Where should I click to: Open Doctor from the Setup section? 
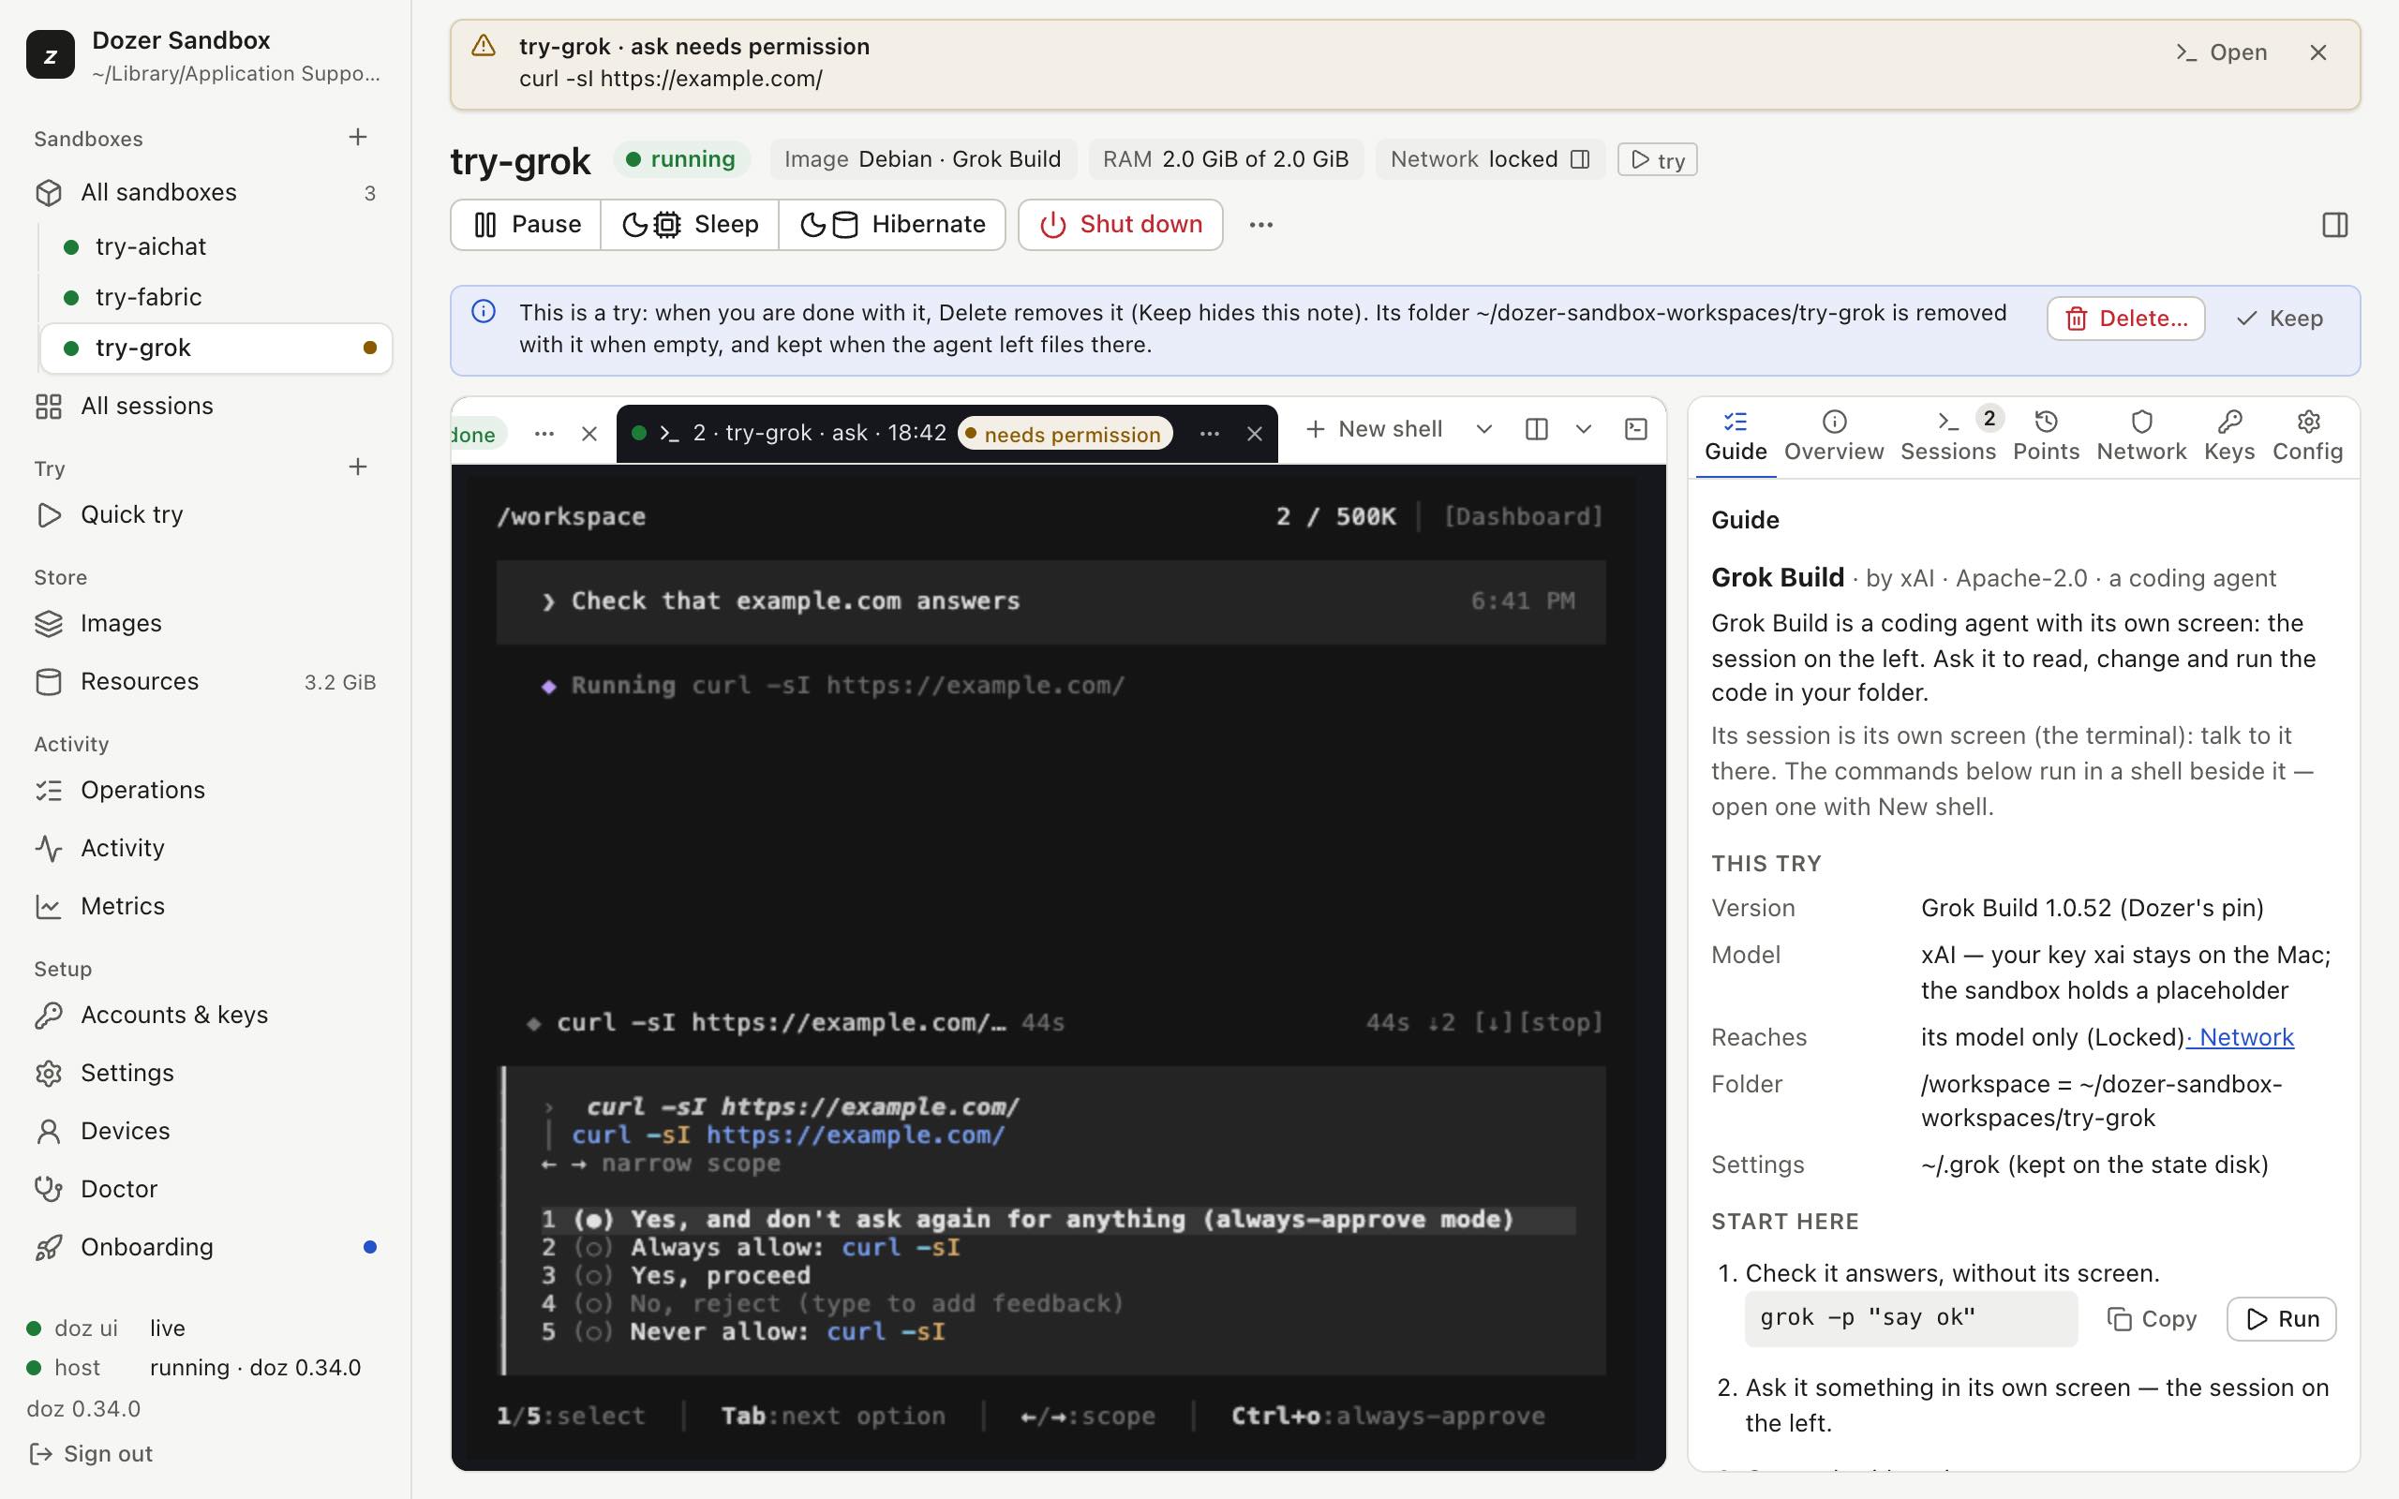point(205,1190)
